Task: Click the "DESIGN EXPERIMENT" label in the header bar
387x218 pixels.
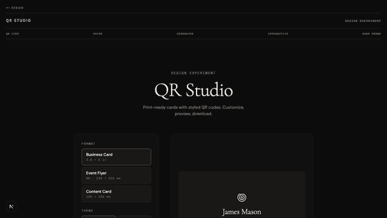Action: [x=363, y=21]
